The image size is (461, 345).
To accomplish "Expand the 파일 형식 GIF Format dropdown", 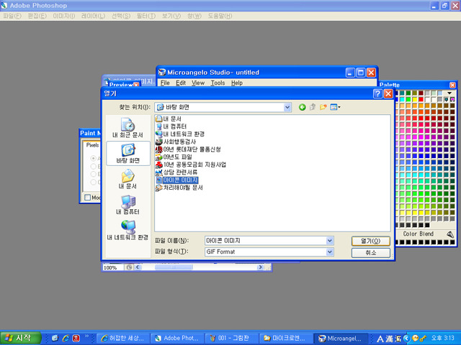I will tap(330, 252).
